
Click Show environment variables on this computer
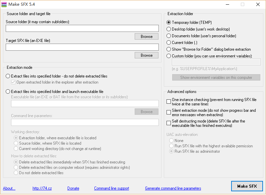tap(216, 78)
